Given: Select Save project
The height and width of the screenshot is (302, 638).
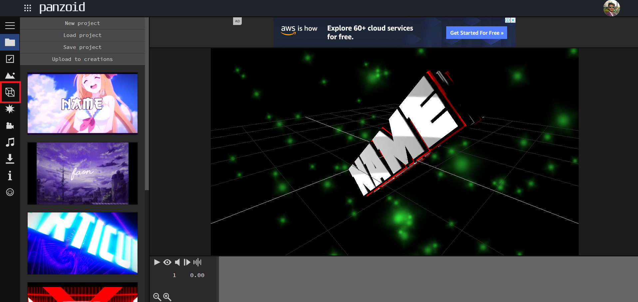Looking at the screenshot, I should (83, 47).
